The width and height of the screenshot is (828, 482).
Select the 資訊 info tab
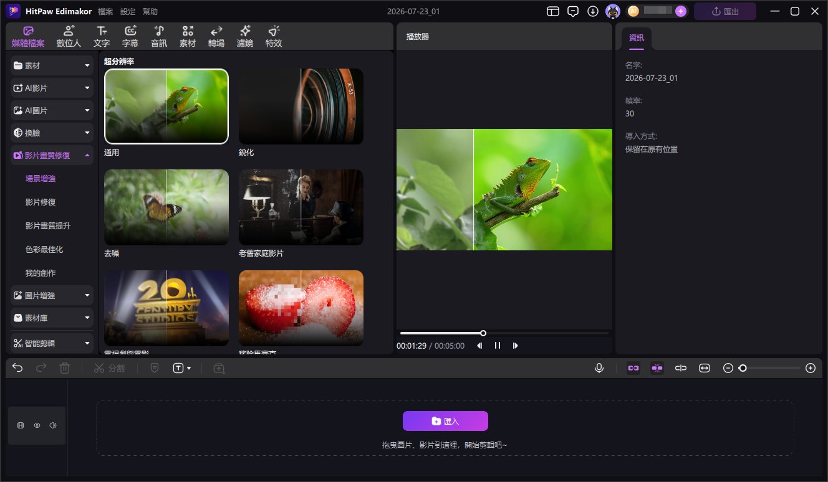[637, 38]
